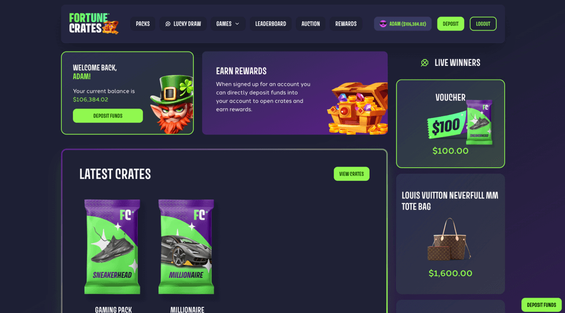
Task: Go to the Packs page
Action: pyautogui.click(x=143, y=24)
